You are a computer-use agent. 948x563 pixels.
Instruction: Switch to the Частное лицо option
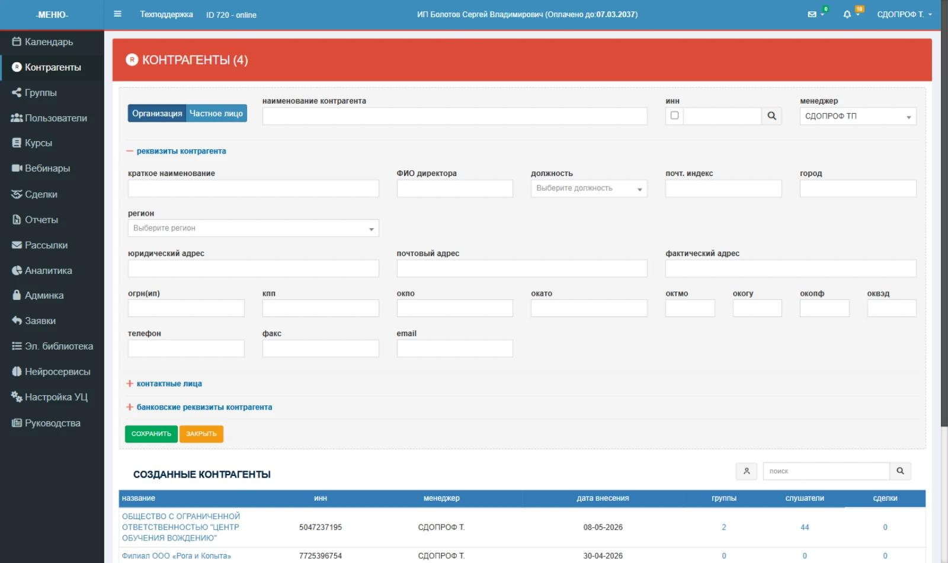coord(216,113)
